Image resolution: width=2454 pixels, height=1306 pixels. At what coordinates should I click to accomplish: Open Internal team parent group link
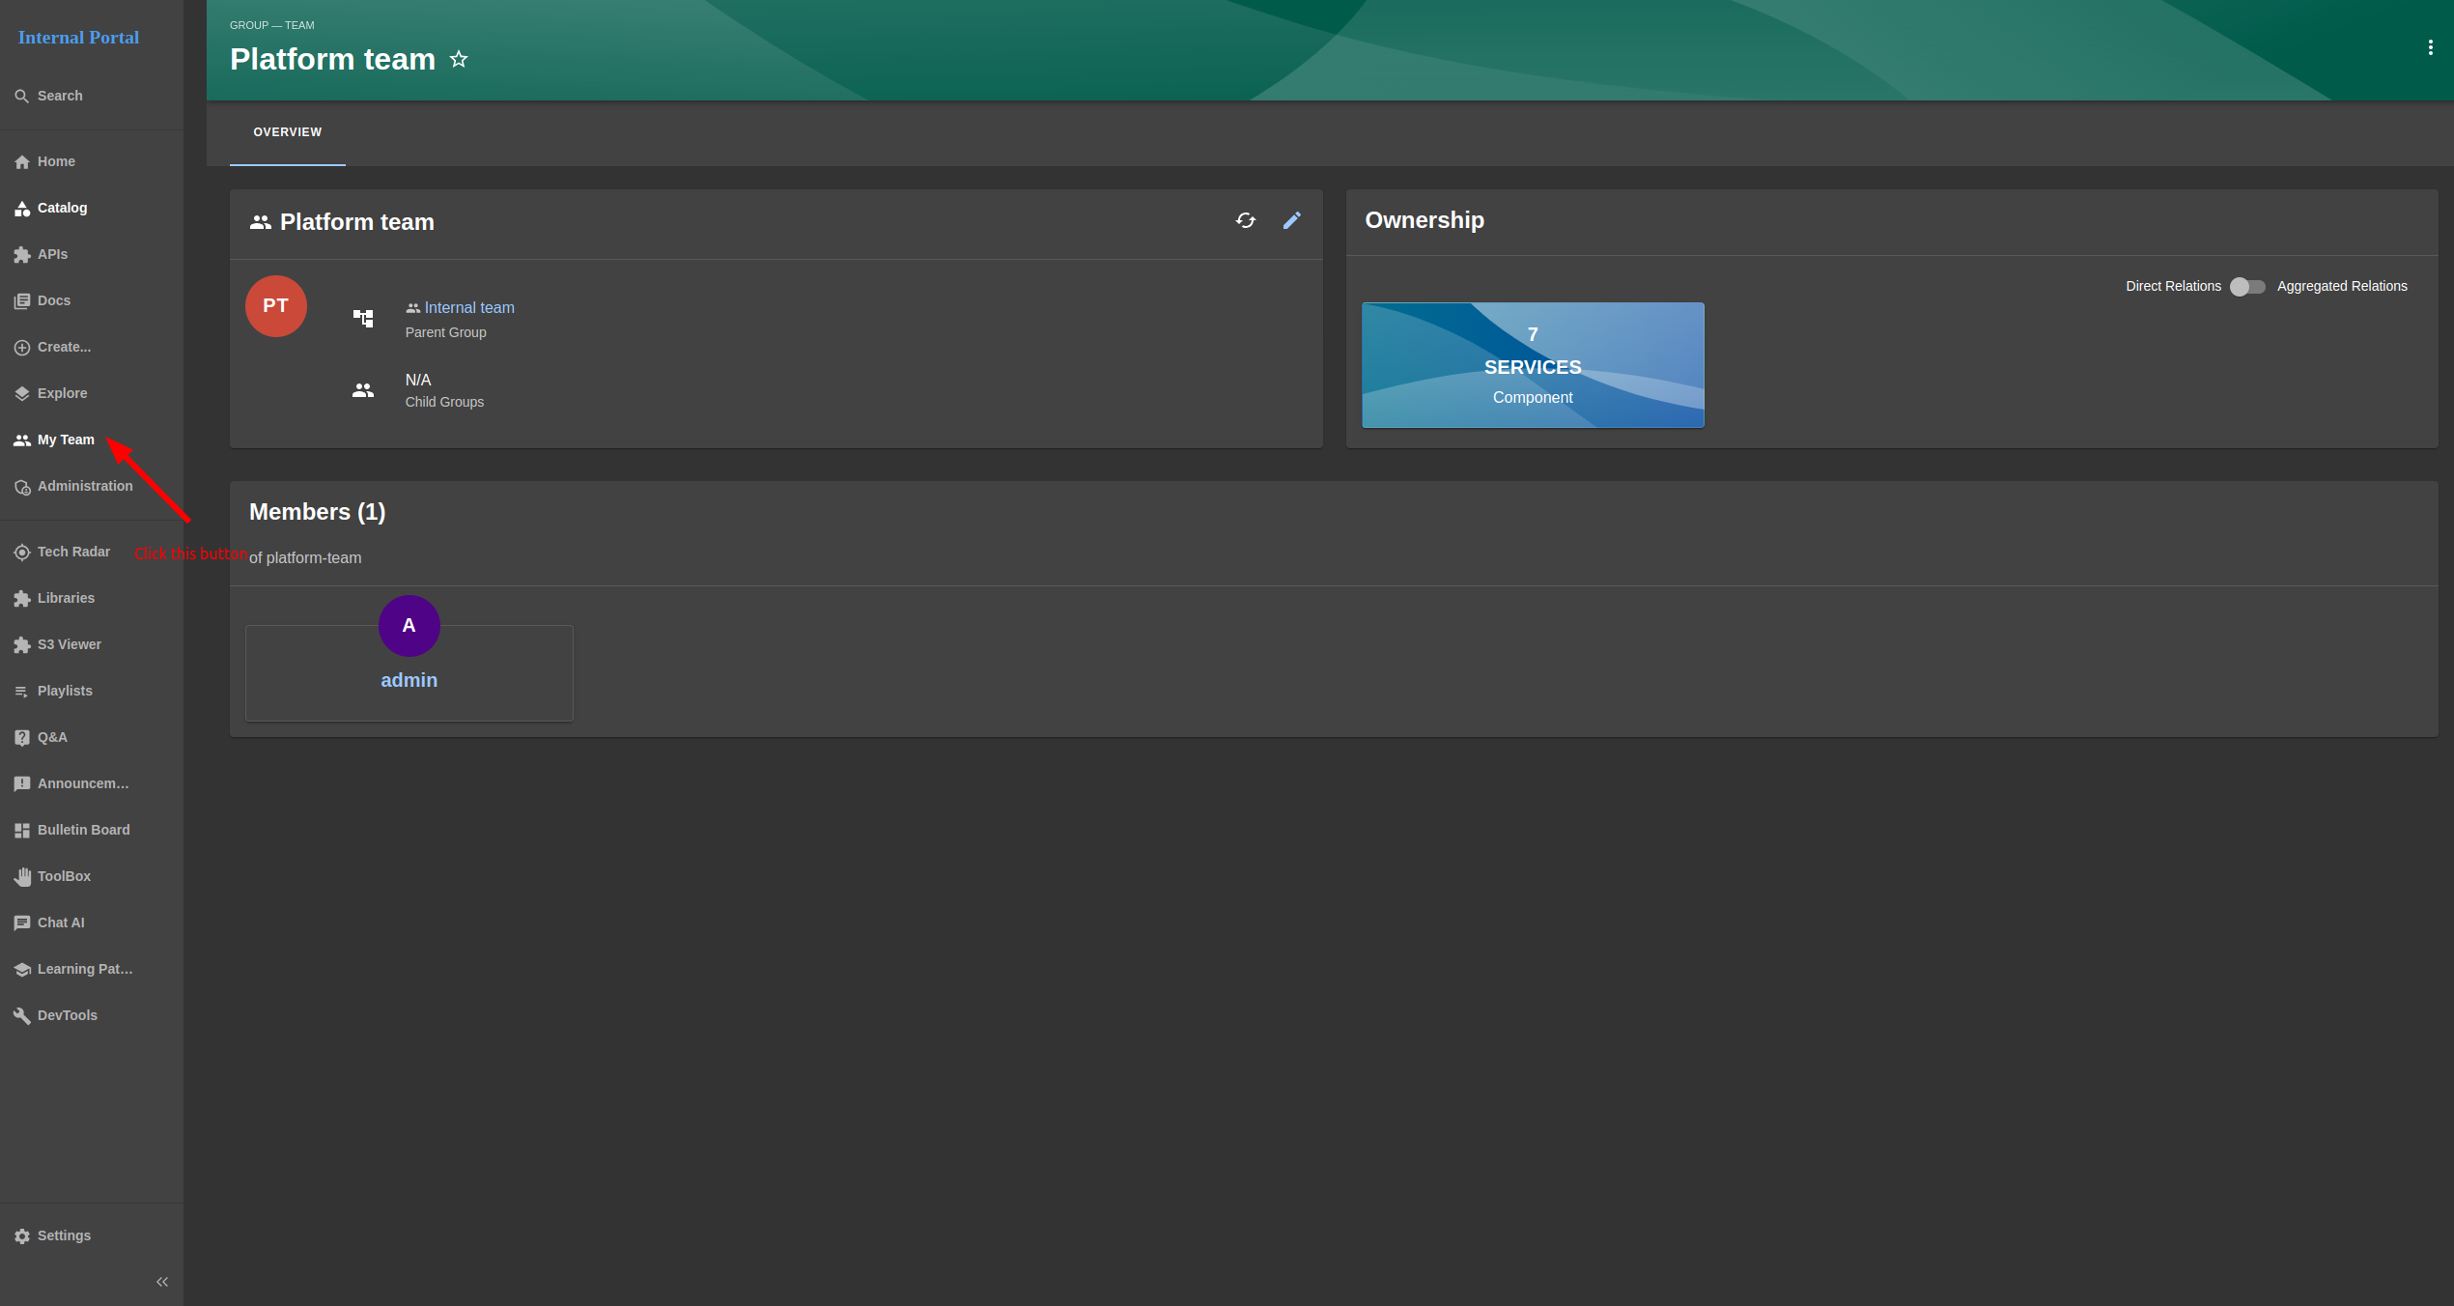(x=469, y=308)
